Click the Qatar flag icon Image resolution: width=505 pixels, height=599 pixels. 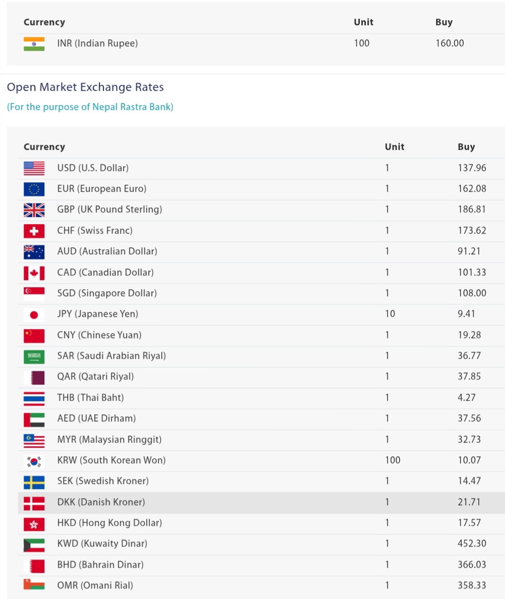(34, 377)
